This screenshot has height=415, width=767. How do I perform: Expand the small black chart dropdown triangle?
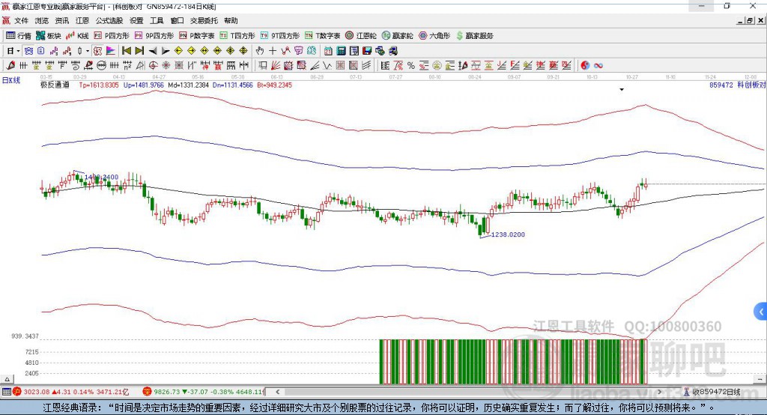622,90
